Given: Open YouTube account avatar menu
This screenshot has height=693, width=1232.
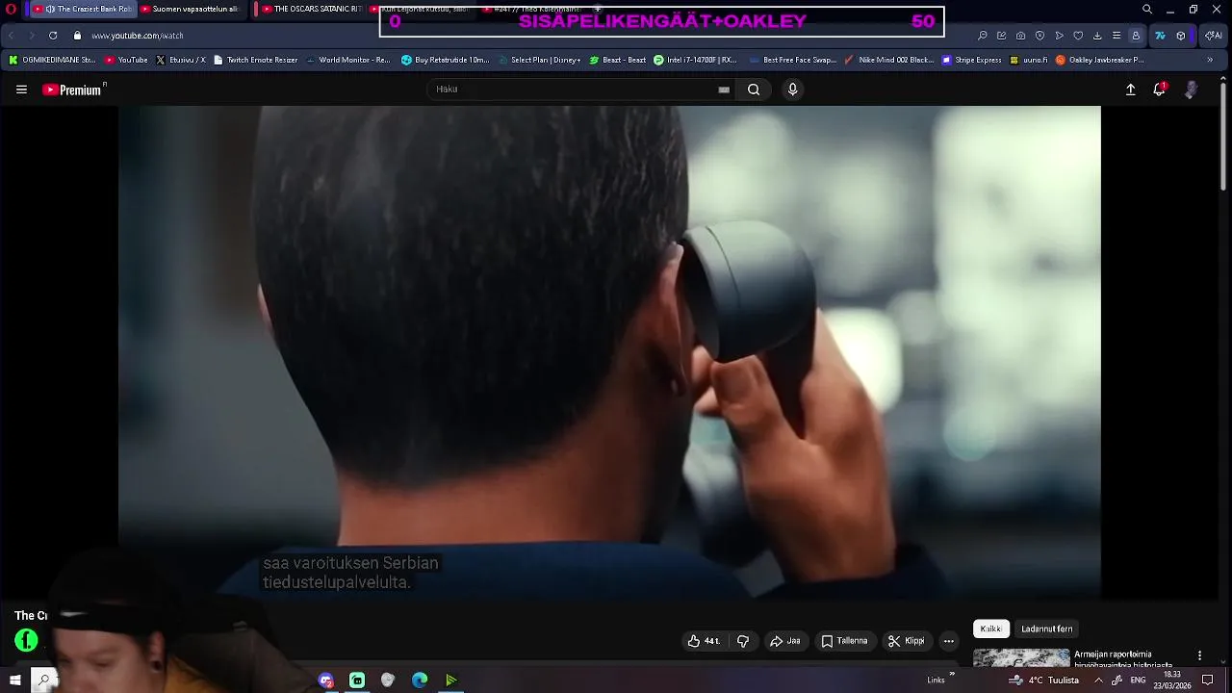Looking at the screenshot, I should tap(1191, 90).
